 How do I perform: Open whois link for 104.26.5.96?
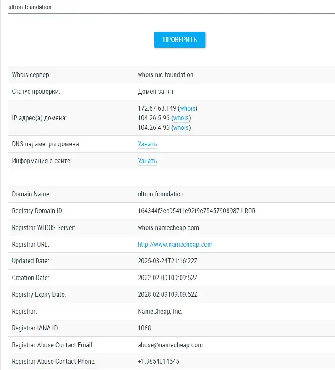coord(181,118)
